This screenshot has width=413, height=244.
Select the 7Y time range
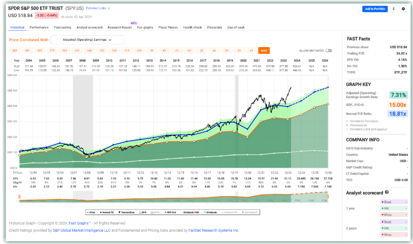[177, 51]
